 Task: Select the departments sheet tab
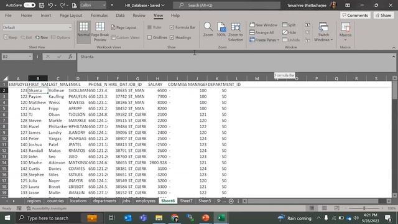pyautogui.click(x=104, y=201)
